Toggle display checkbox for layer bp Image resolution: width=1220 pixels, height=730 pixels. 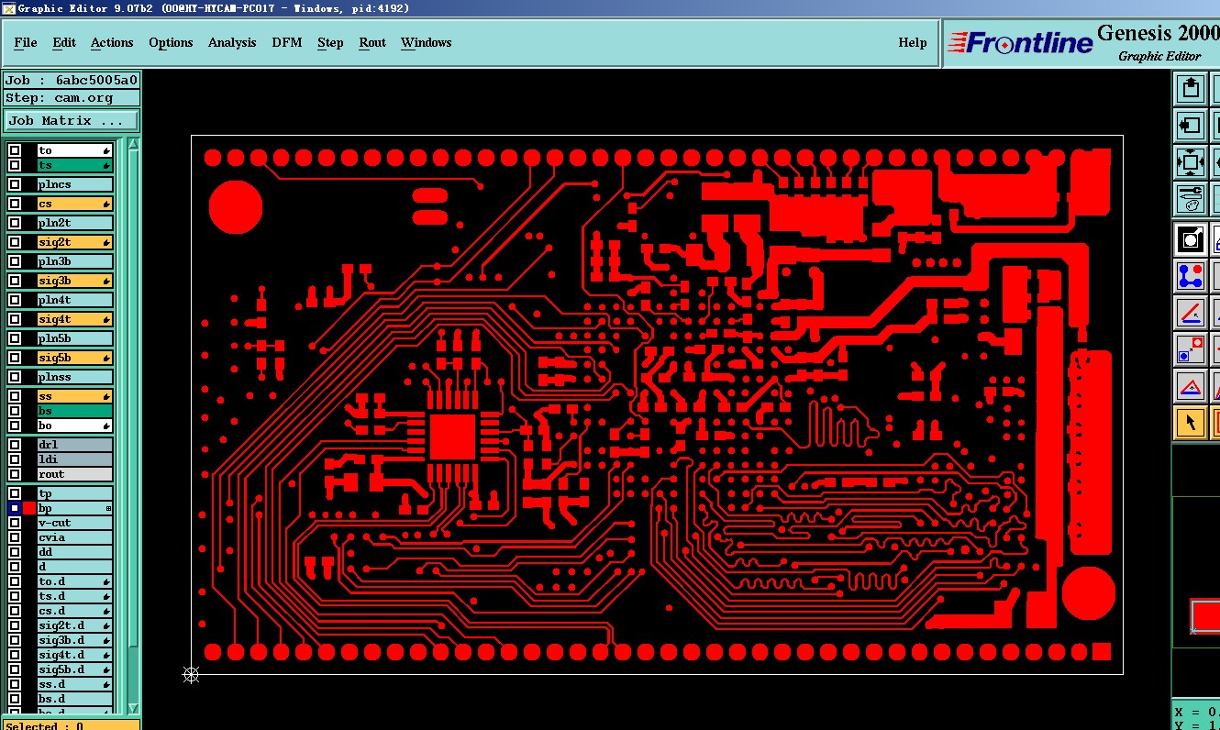(x=15, y=508)
